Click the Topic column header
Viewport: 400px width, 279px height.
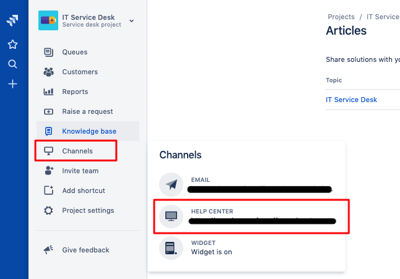point(334,80)
